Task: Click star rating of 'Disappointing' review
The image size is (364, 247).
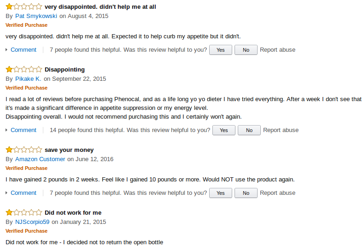Action: [x=24, y=69]
